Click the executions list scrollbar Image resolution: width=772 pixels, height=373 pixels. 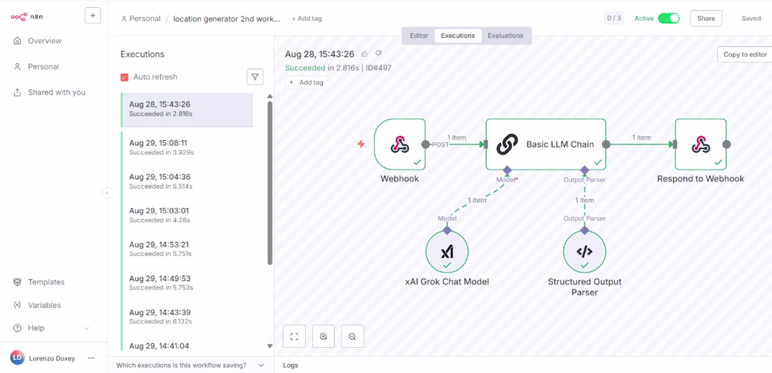(x=269, y=183)
